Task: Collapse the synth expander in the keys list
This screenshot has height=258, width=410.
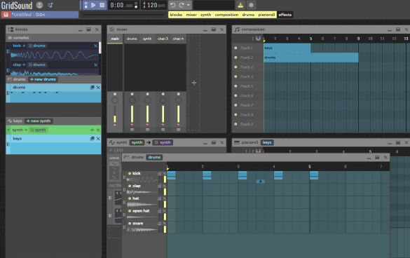Action: [x=8, y=130]
